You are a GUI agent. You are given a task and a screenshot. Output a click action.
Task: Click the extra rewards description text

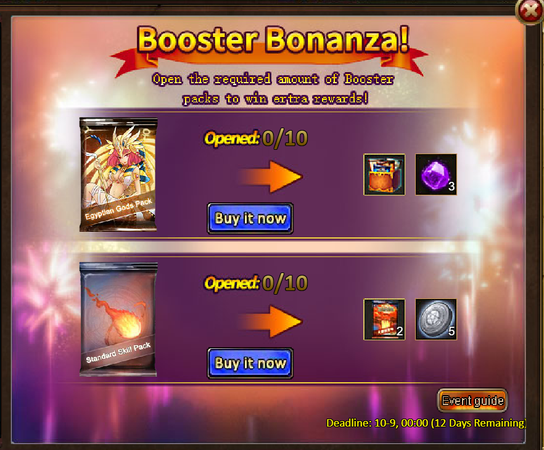(x=273, y=89)
